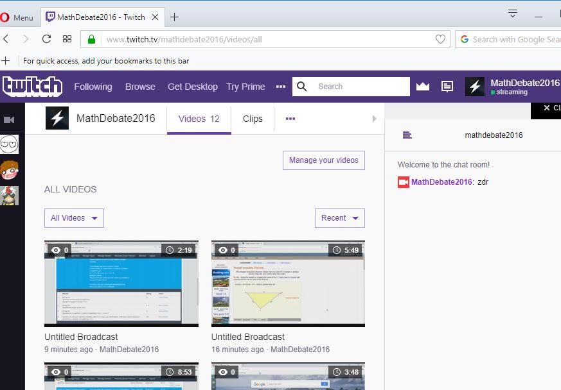Minimize the Opera window
The height and width of the screenshot is (390, 561).
539,17
